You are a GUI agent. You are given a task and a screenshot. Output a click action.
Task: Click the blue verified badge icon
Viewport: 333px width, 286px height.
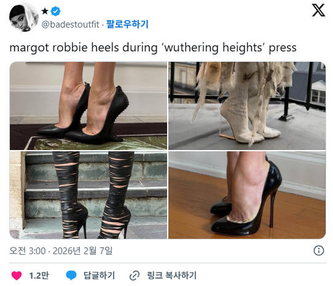[56, 11]
